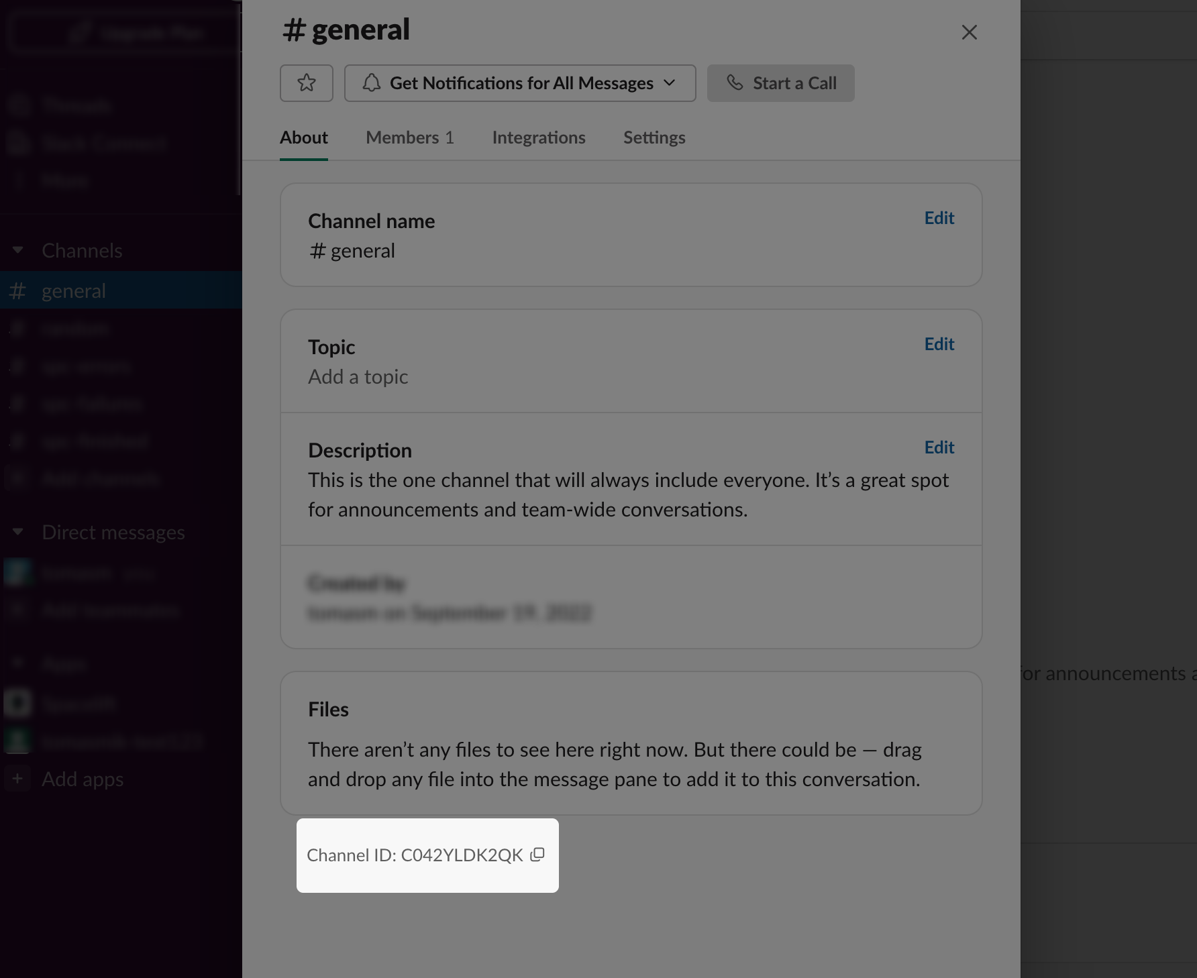Viewport: 1197px width, 978px height.
Task: Select the general channel in the sidebar
Action: (x=74, y=290)
